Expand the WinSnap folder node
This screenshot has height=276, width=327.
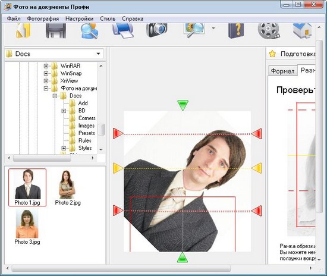46,73
